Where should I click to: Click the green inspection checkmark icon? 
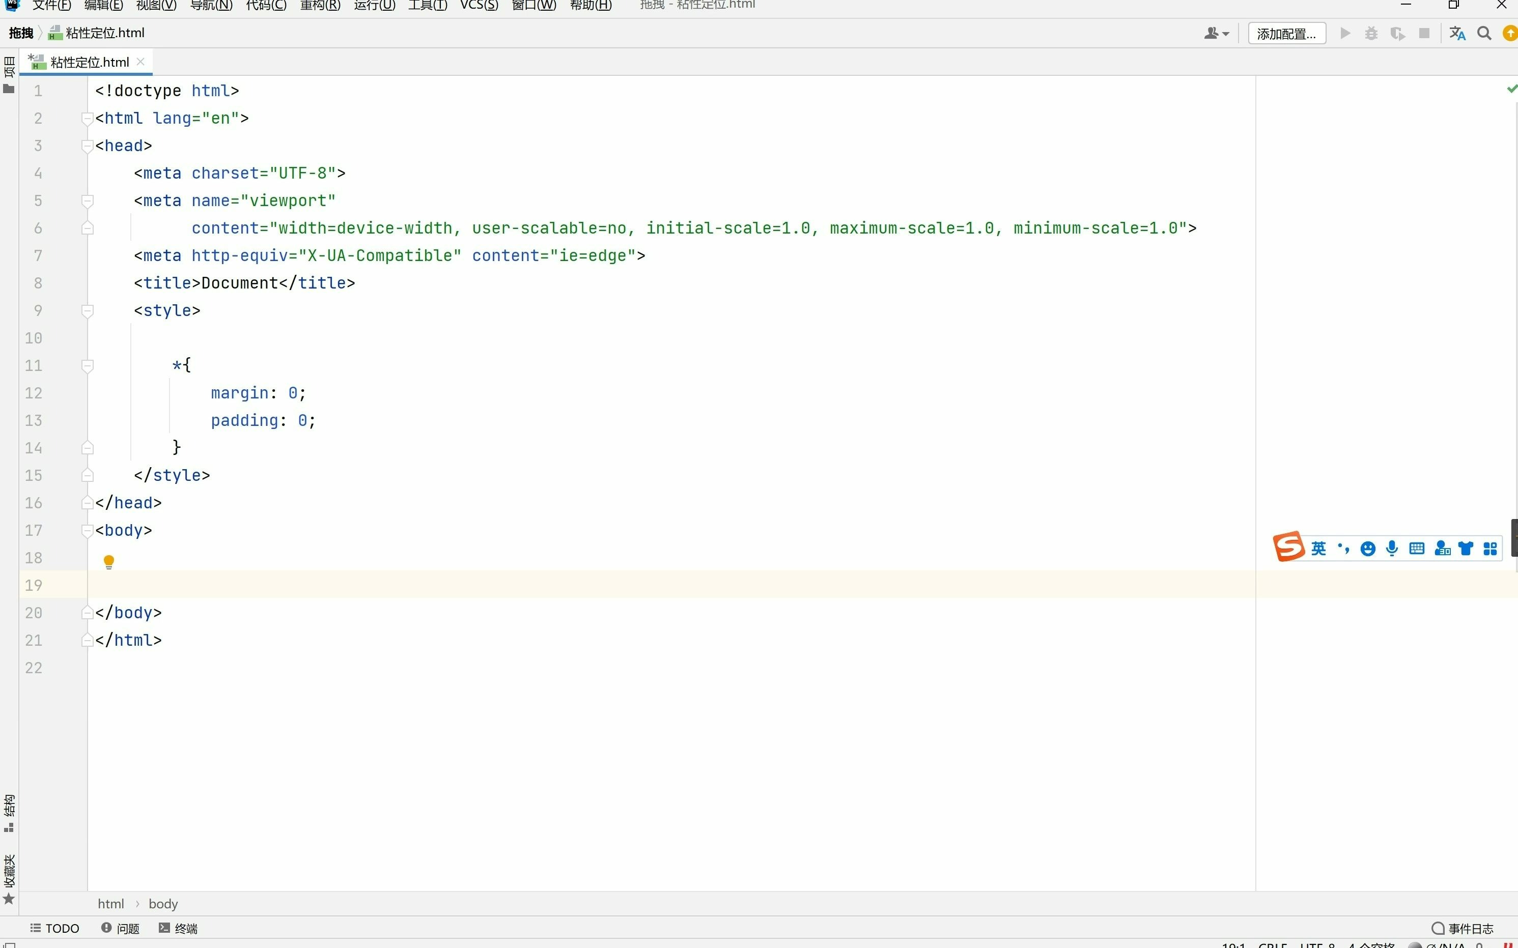point(1511,89)
